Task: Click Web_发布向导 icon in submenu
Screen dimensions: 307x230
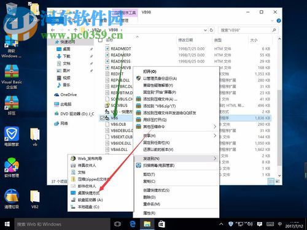Action: click(x=73, y=158)
